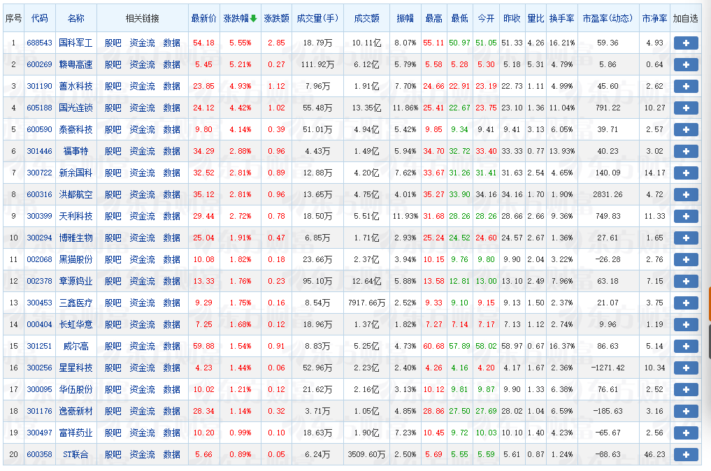
Task: Open 洪都航空 stock name link
Action: click(x=76, y=194)
